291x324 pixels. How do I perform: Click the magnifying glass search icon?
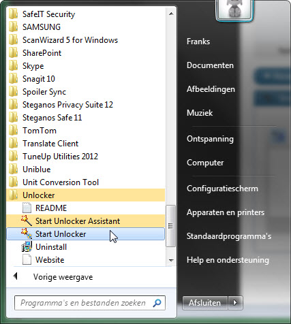(157, 303)
